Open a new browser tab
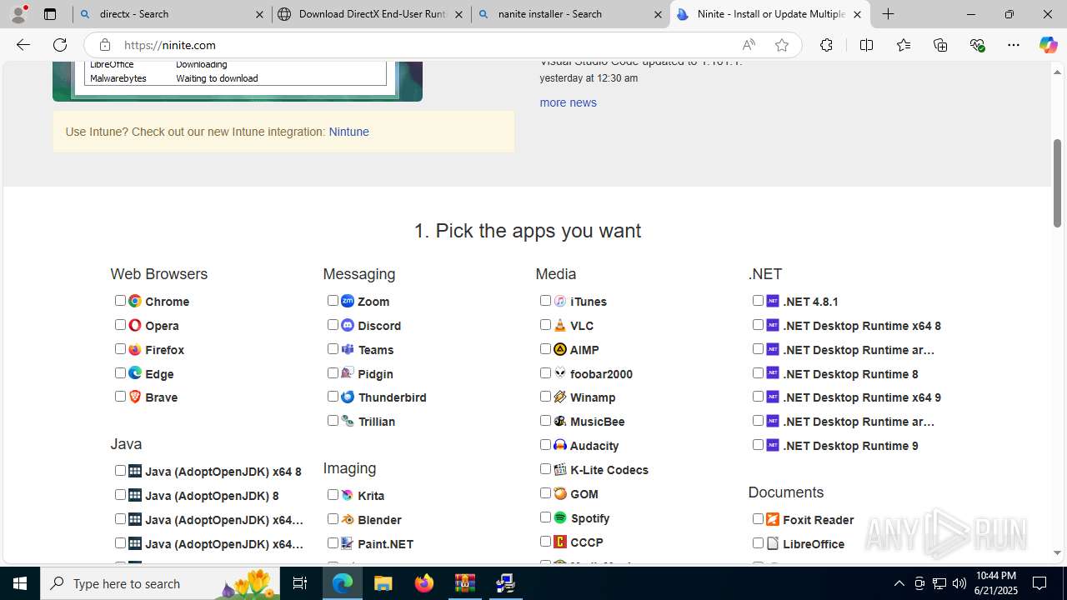 pyautogui.click(x=889, y=14)
